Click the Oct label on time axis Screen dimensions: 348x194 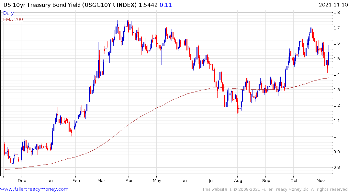pos(294,180)
